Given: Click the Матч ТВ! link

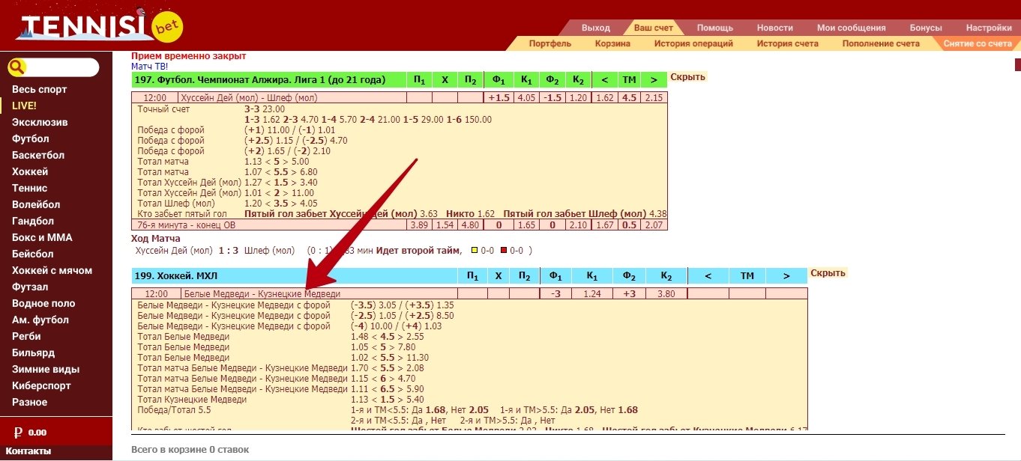Looking at the screenshot, I should point(150,66).
